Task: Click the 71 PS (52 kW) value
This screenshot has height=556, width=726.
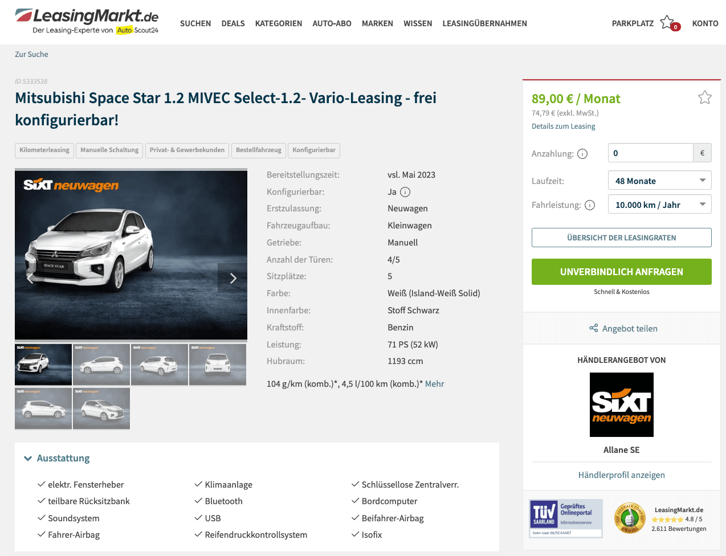Action: [413, 345]
